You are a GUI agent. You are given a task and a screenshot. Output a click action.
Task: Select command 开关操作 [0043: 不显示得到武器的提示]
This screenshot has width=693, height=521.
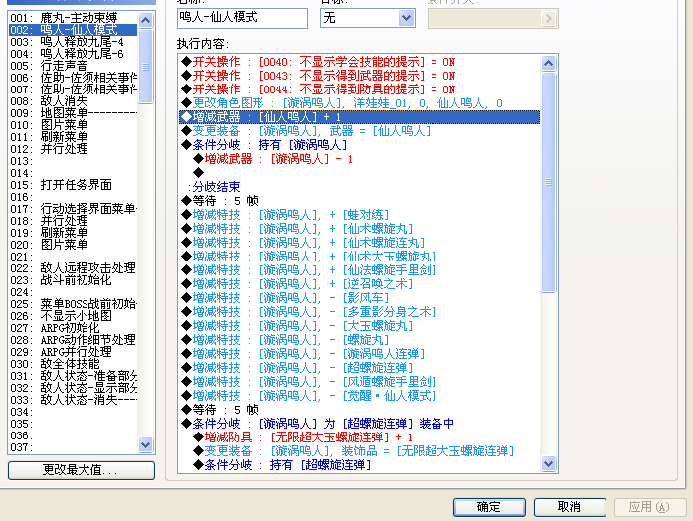359,76
